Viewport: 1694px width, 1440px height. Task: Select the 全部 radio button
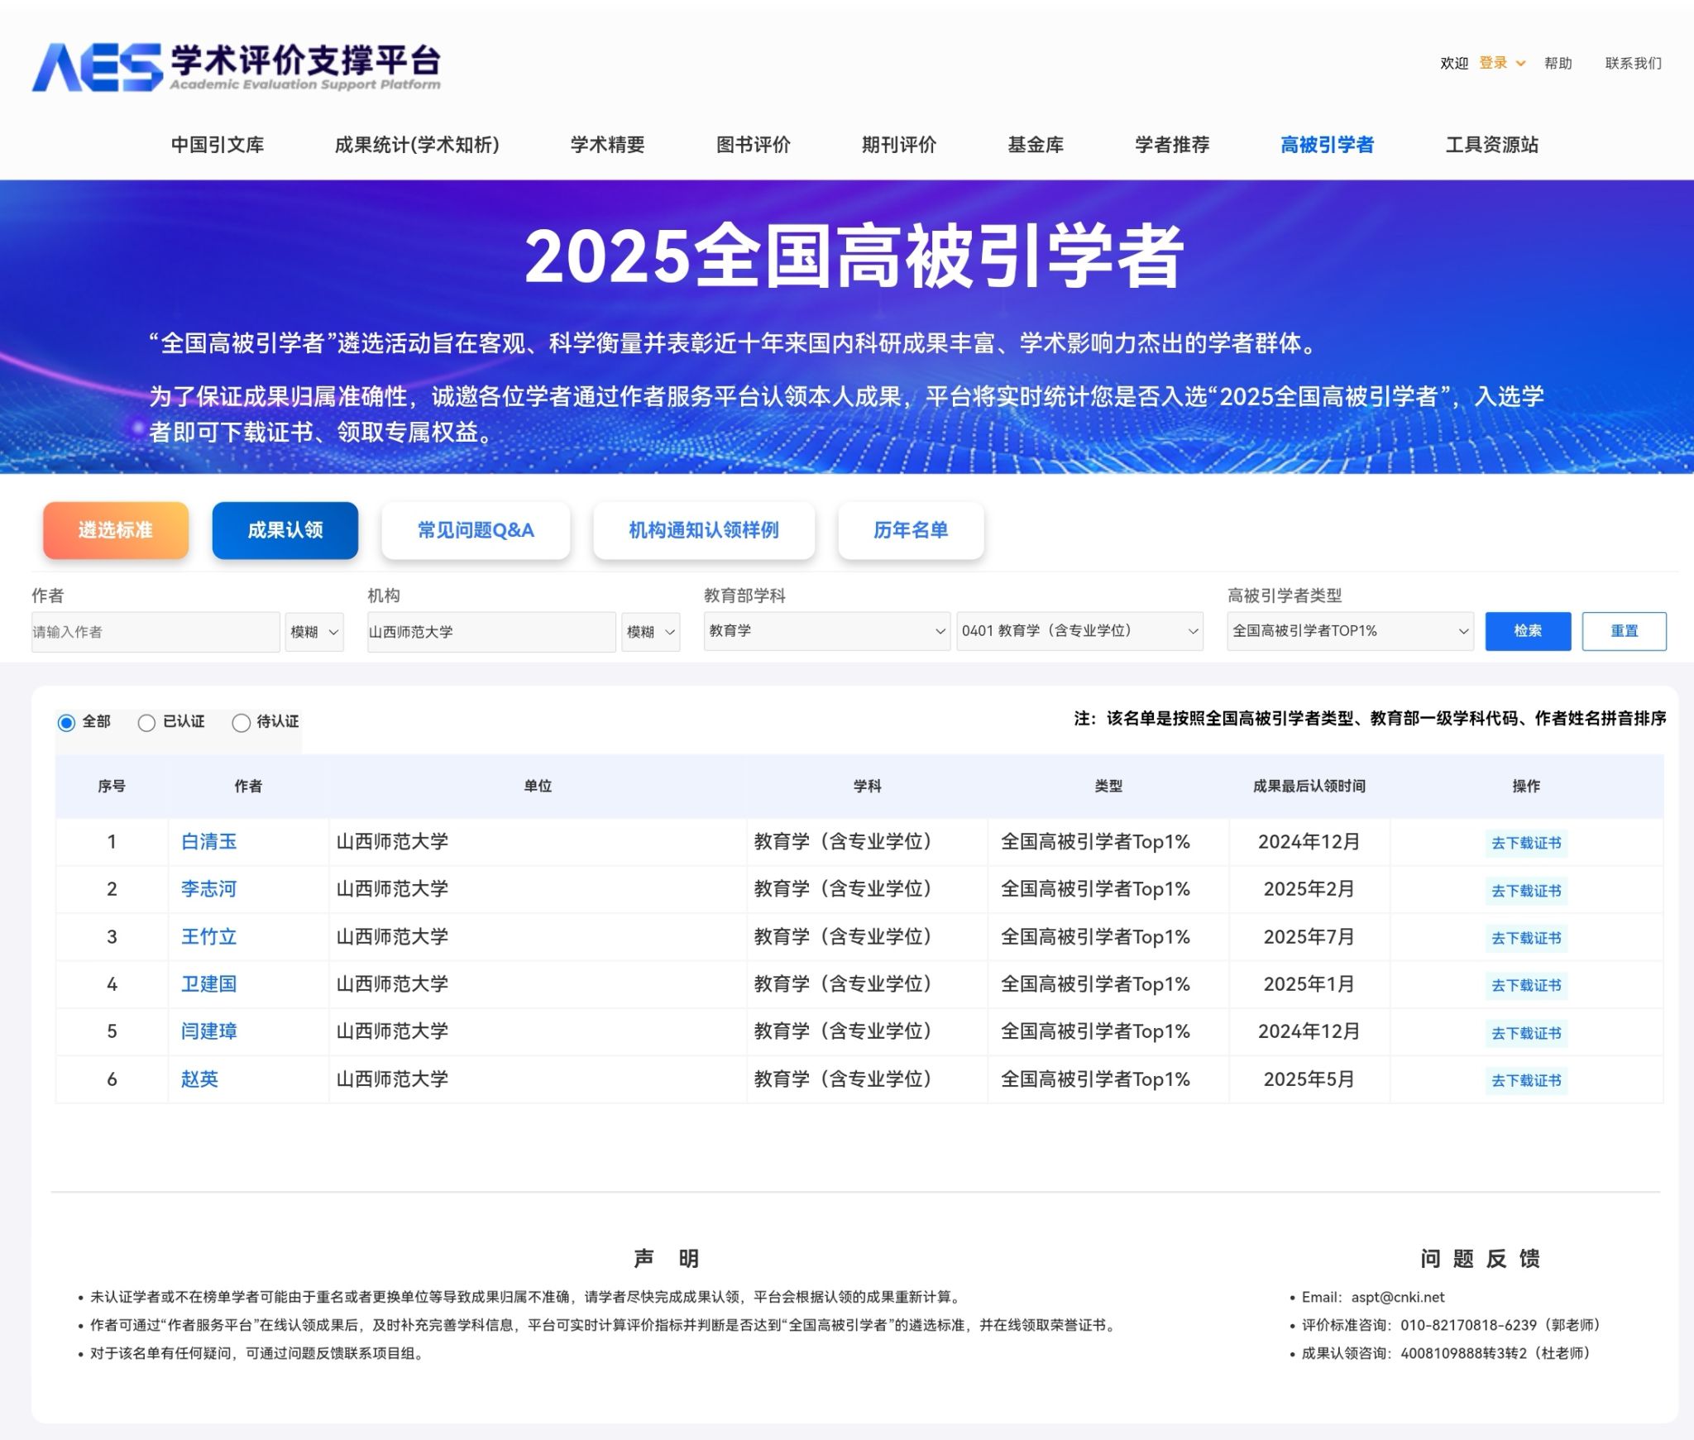pyautogui.click(x=66, y=723)
